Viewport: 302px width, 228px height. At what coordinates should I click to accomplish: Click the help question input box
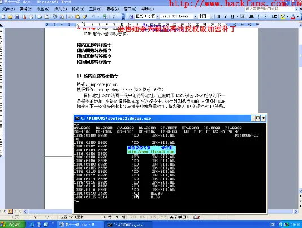pyautogui.click(x=270, y=9)
